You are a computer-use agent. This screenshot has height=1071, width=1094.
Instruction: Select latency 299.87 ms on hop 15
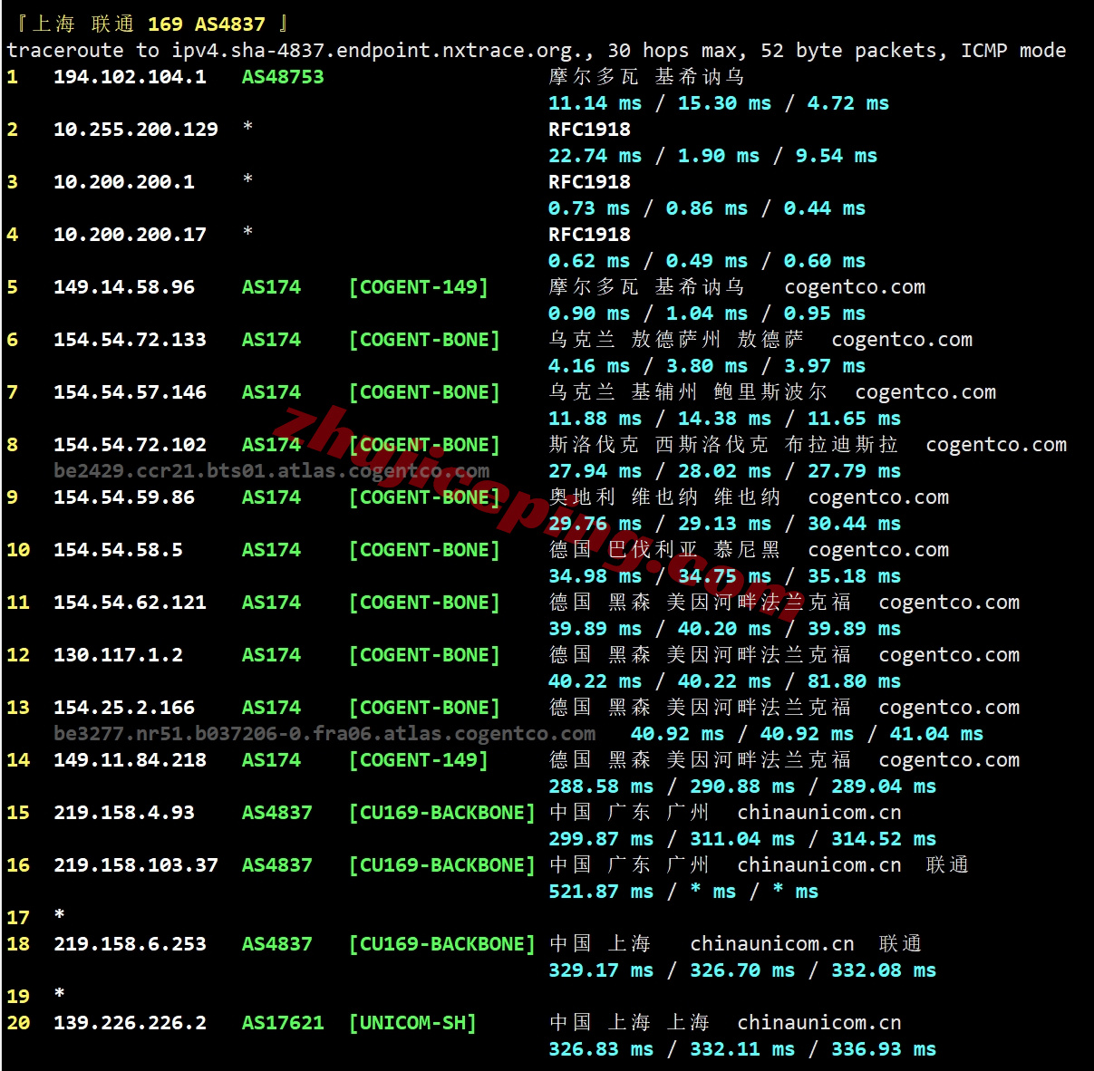pyautogui.click(x=601, y=839)
